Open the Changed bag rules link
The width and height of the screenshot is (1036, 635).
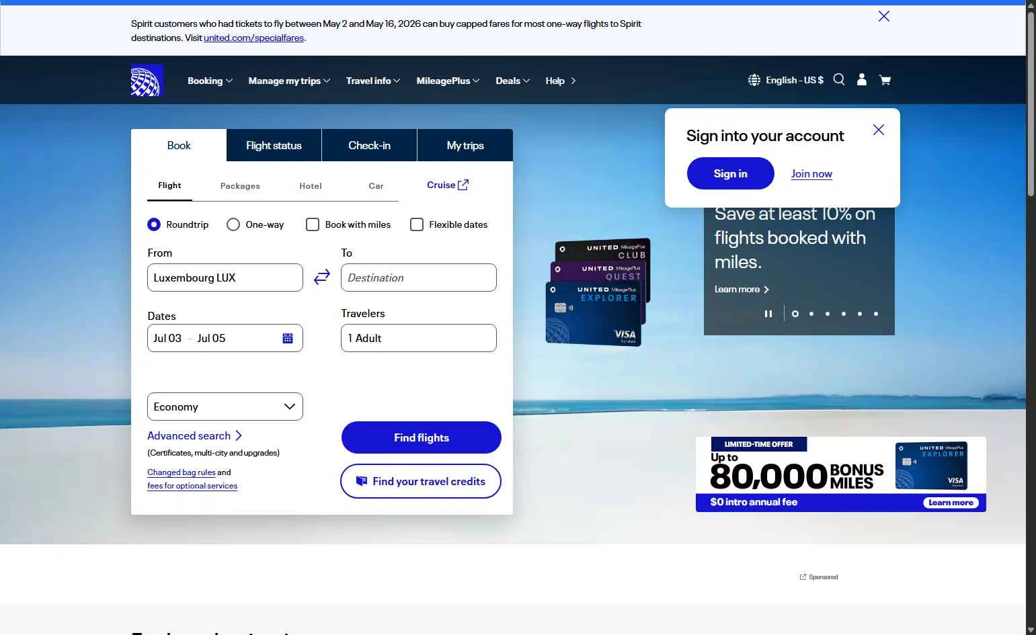click(182, 472)
